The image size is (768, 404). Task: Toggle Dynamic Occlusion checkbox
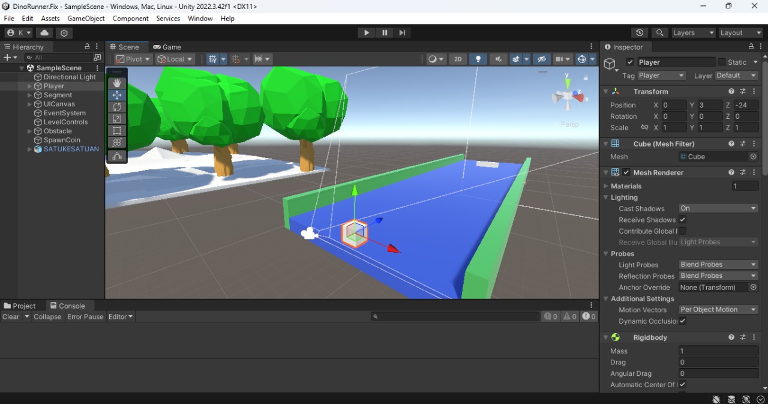(683, 321)
